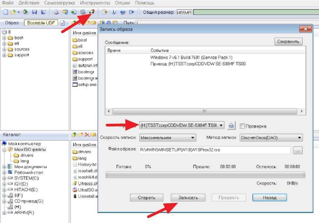The image size is (319, 223).
Task: Click the Записать button
Action: point(188,197)
